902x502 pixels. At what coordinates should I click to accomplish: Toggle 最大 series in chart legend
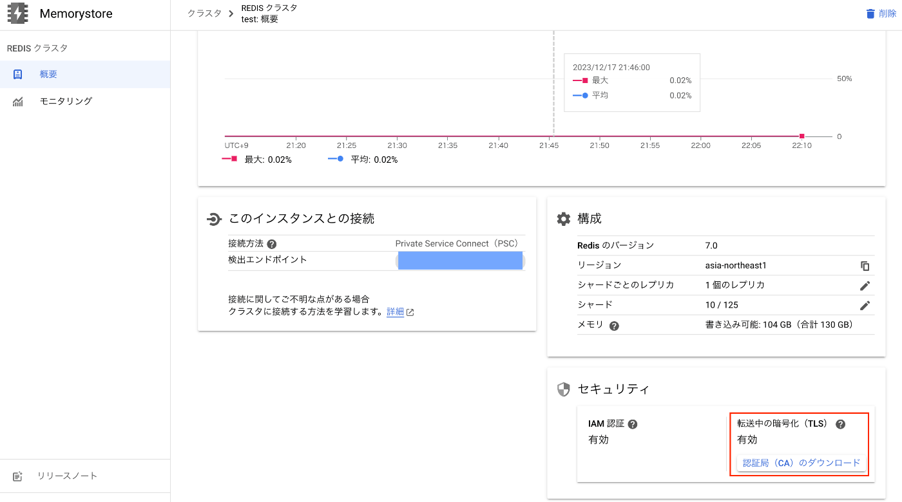(x=257, y=160)
